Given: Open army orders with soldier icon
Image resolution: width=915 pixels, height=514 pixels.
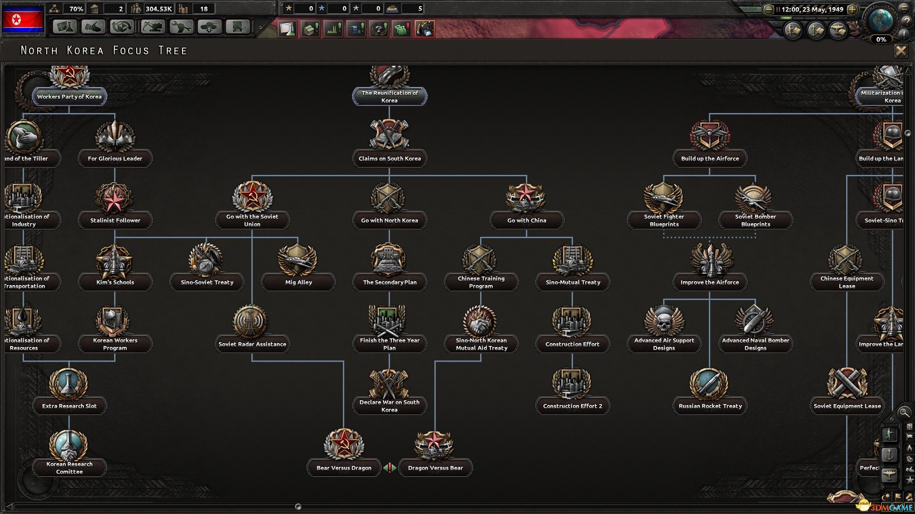Looking at the screenshot, I should pos(793,30).
